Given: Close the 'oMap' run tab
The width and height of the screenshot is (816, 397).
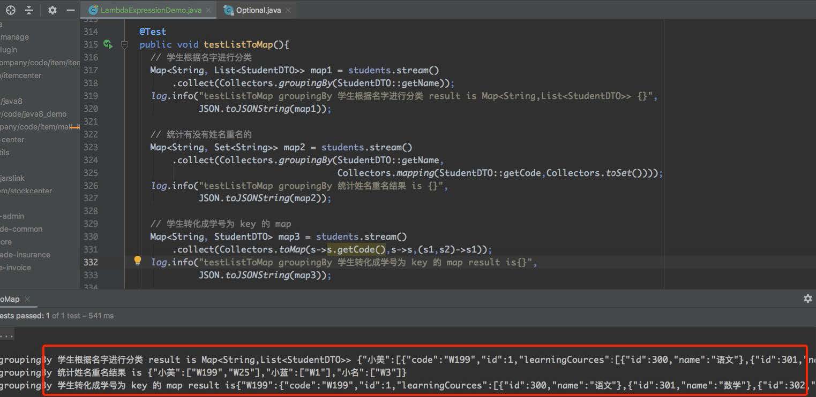Looking at the screenshot, I should [27, 299].
